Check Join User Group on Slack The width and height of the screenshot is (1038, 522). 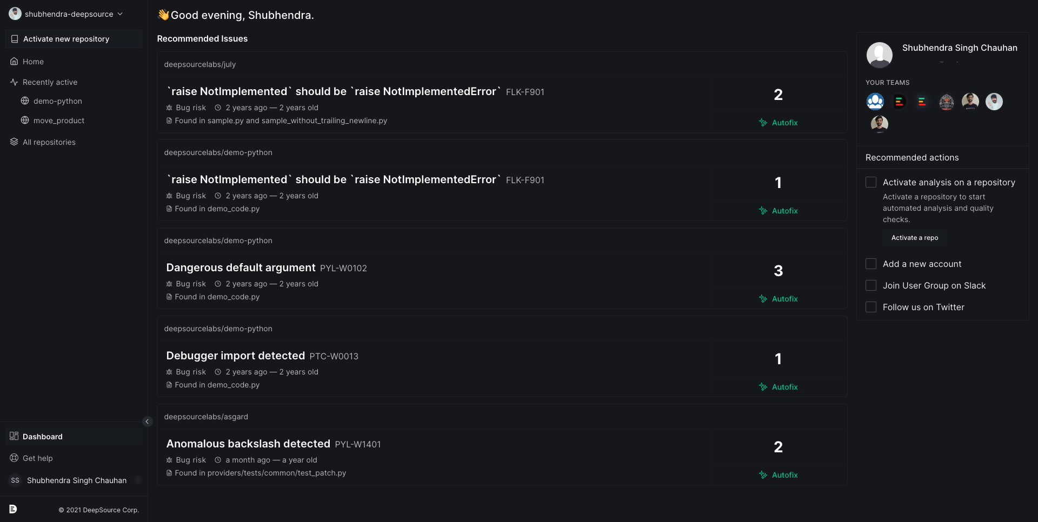[x=870, y=285]
